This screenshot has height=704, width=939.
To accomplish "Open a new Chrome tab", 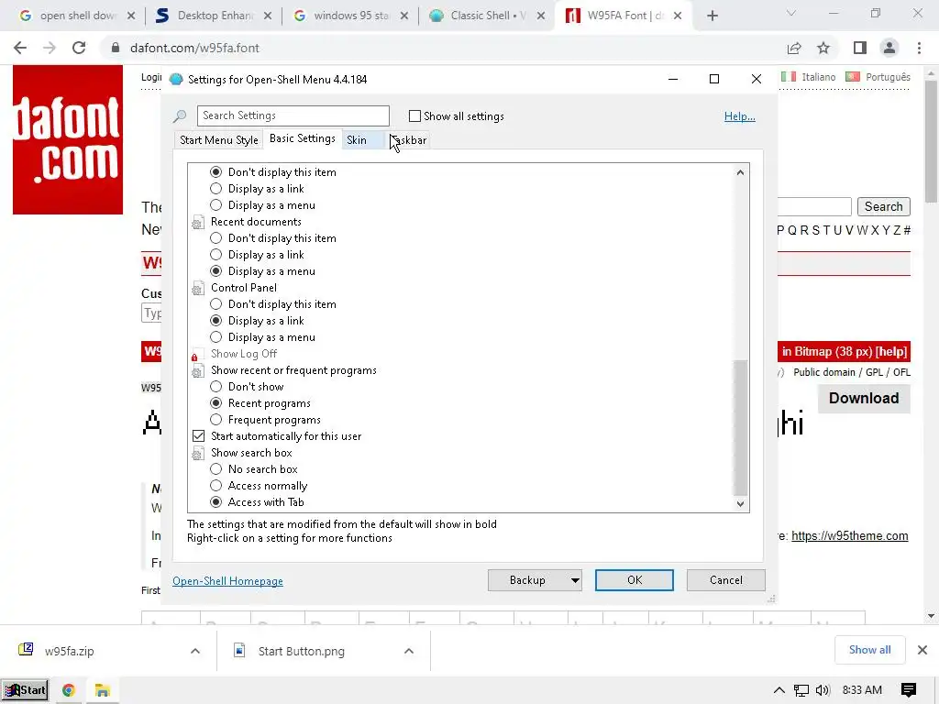I will click(712, 16).
